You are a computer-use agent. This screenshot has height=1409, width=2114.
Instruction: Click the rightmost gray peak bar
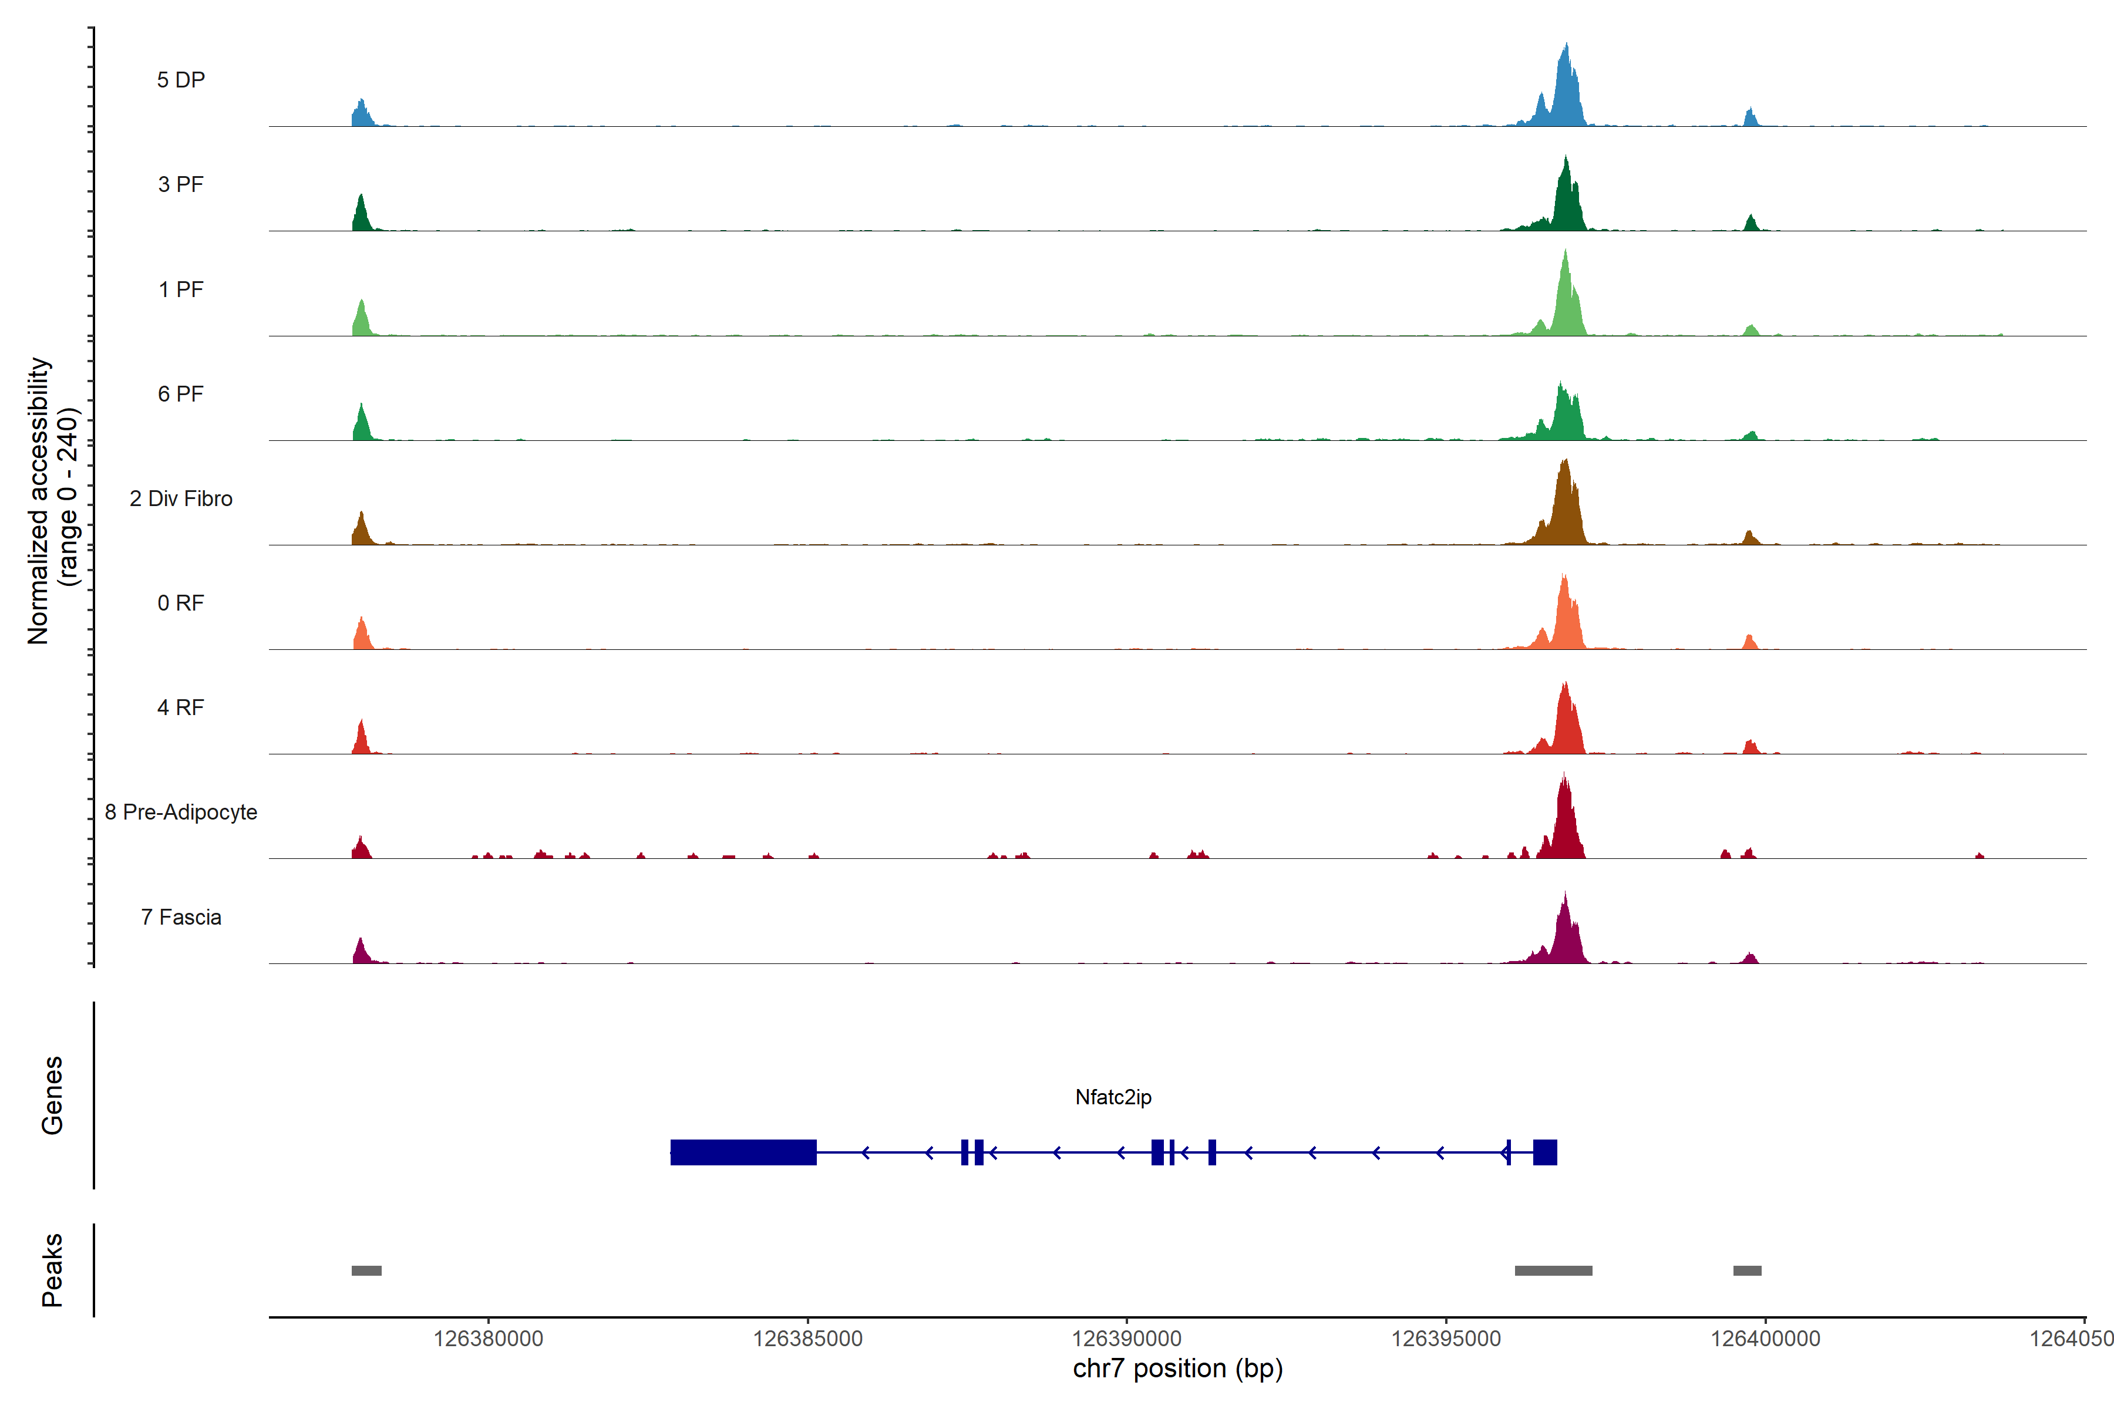click(1748, 1270)
